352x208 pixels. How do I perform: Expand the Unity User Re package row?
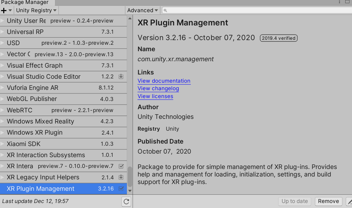pos(3,21)
